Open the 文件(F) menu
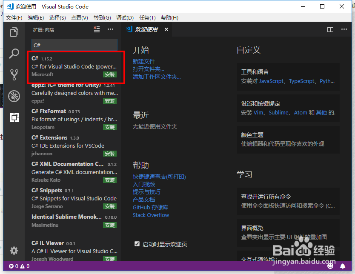The width and height of the screenshot is (355, 274). click(x=14, y=17)
